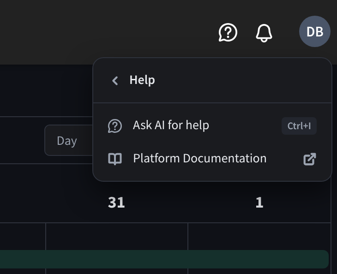337x274 pixels.
Task: Switch calendar to Day view
Action: pyautogui.click(x=69, y=140)
